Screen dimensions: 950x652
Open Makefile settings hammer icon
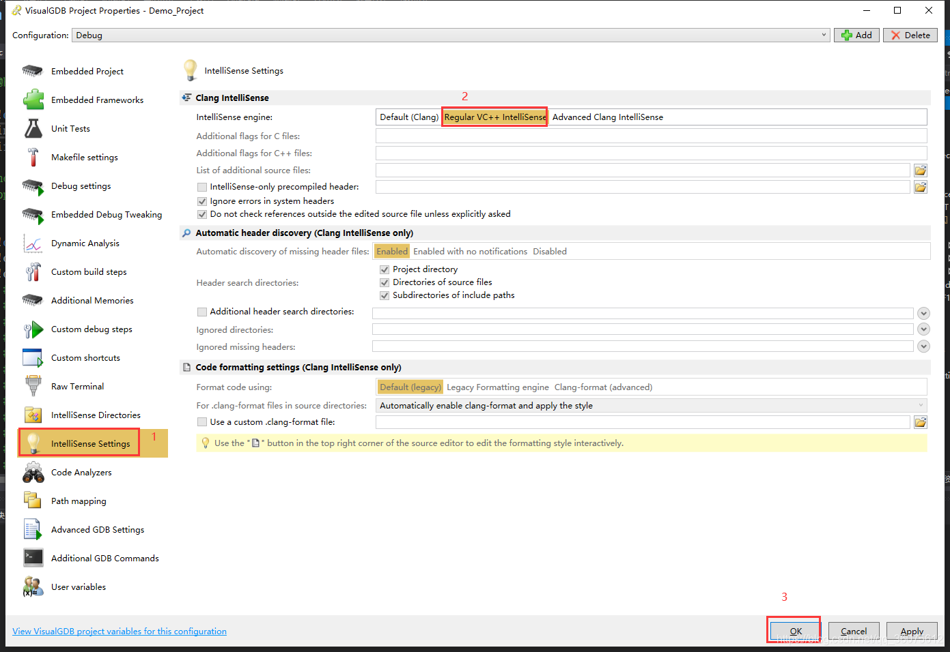tap(33, 157)
